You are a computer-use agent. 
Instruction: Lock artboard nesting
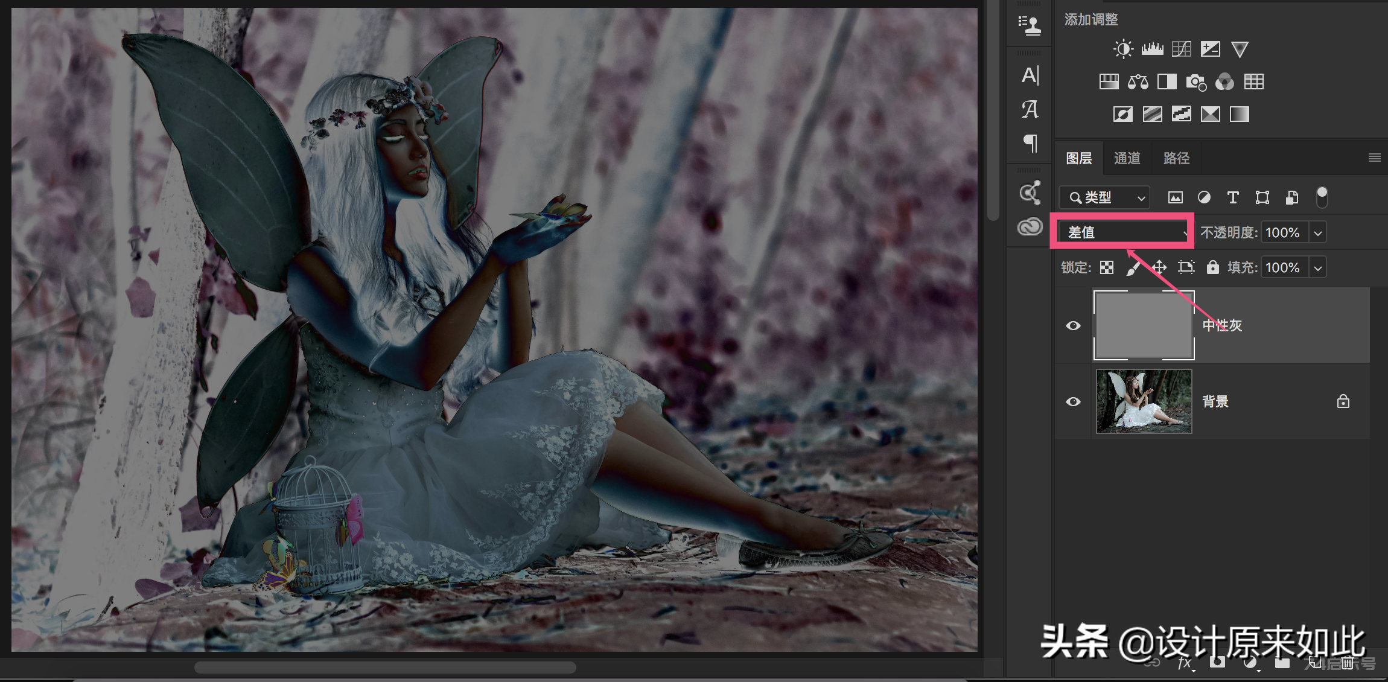(1186, 267)
